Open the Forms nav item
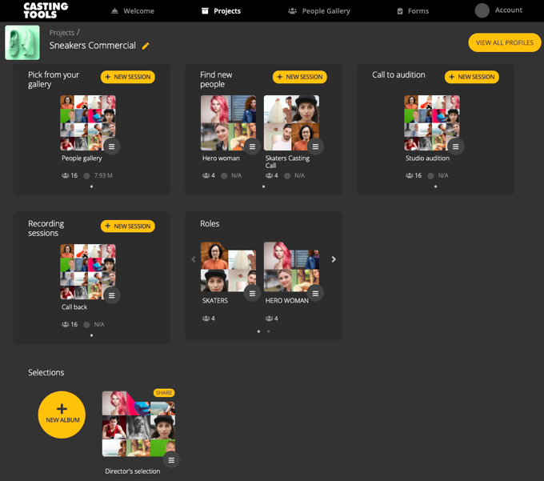544x481 pixels. [x=413, y=11]
